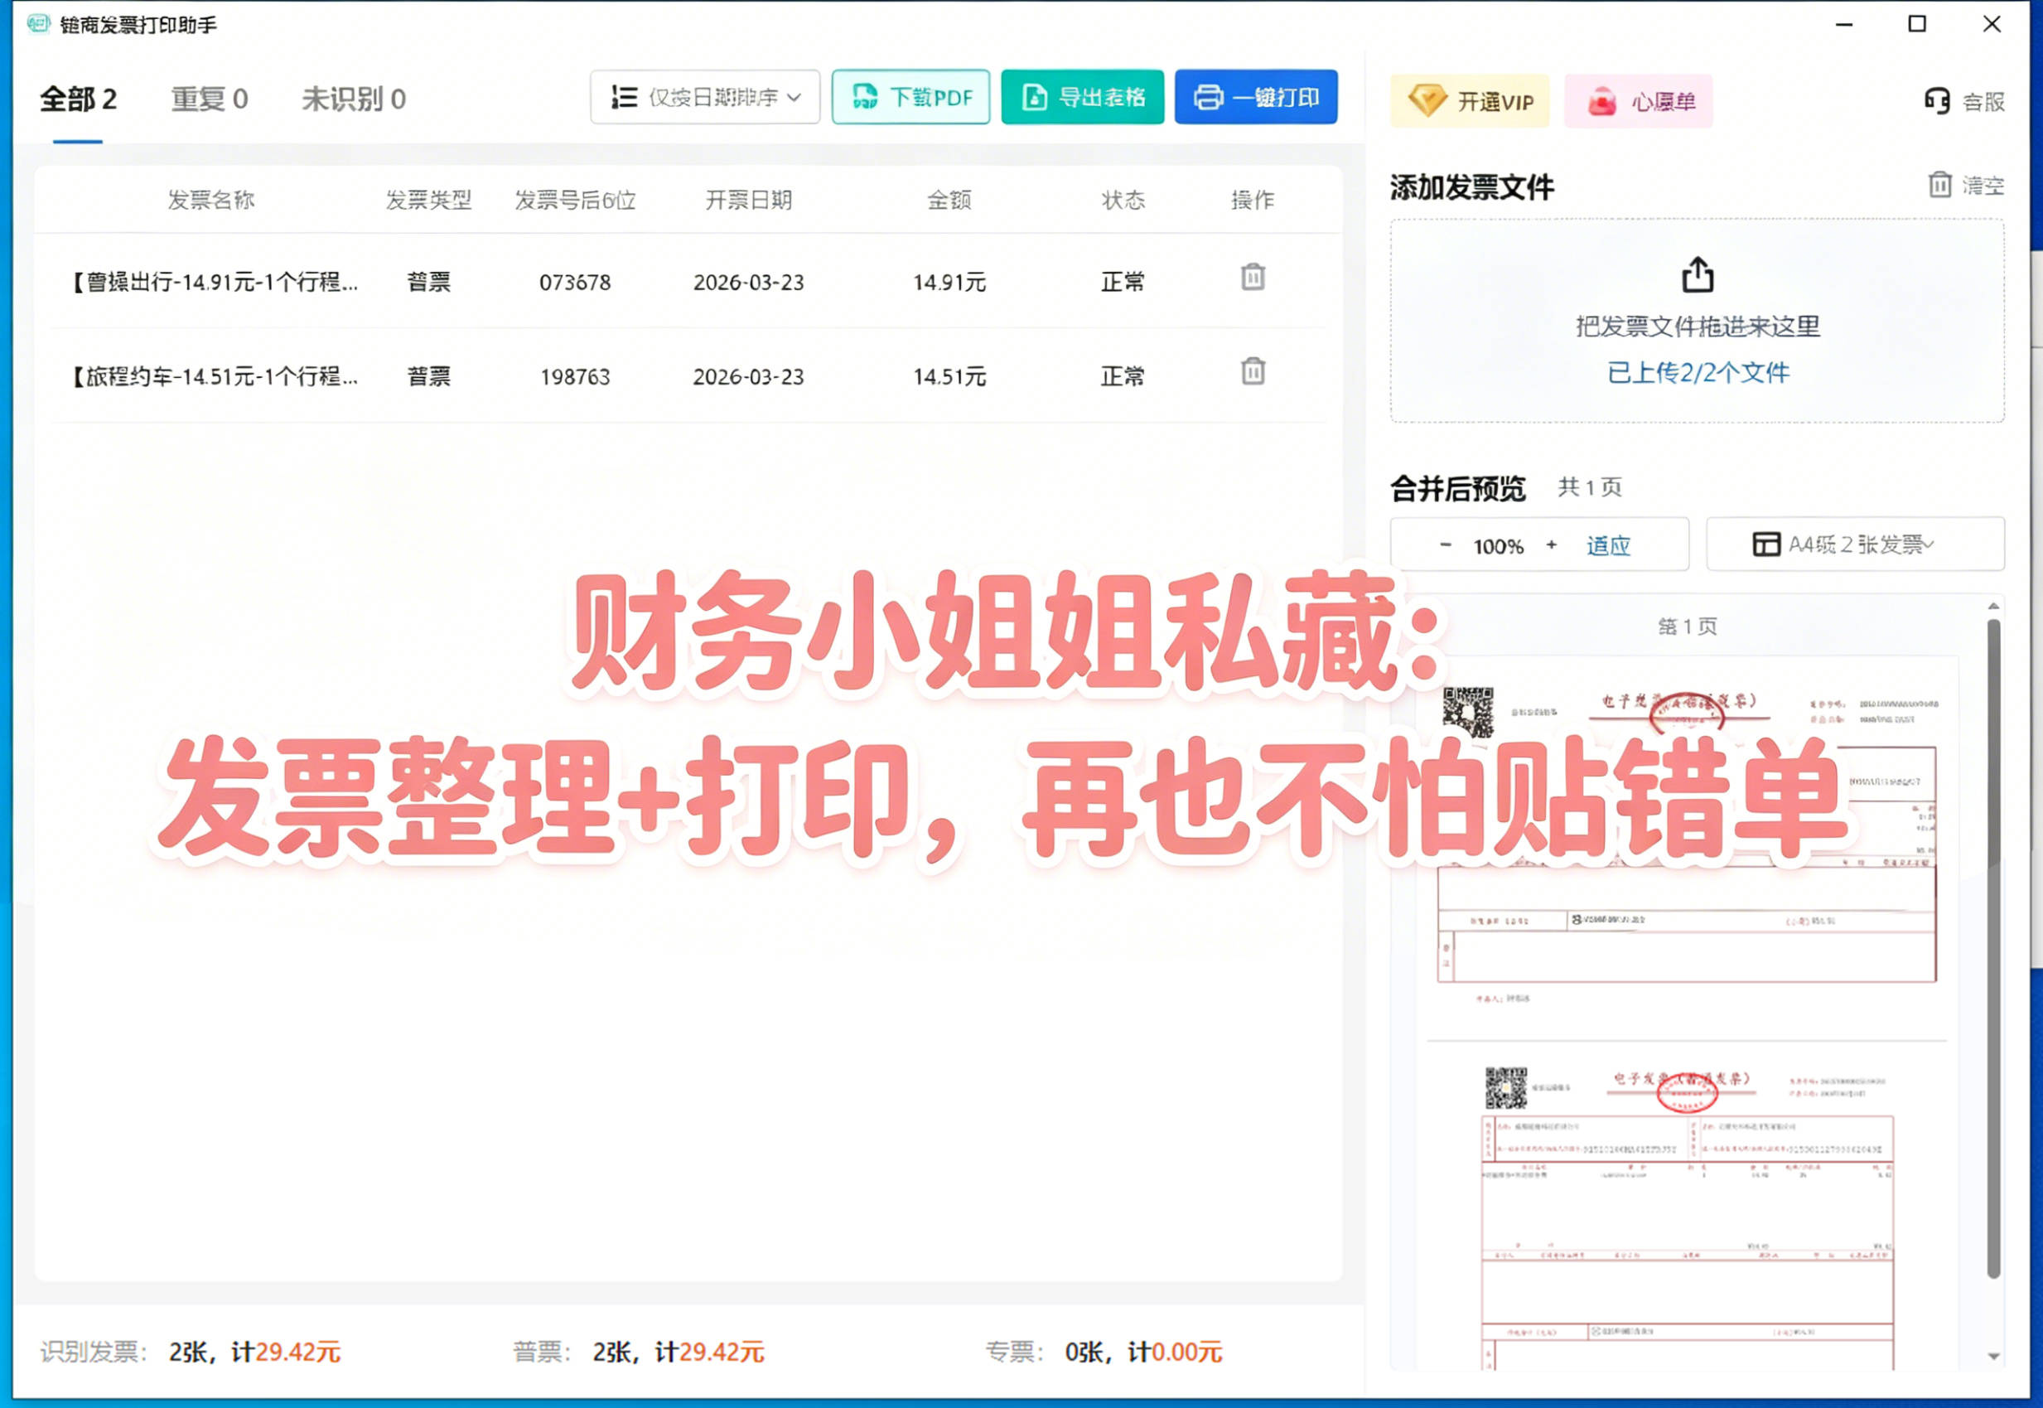Click the 状态 column header
Viewport: 2043px width, 1408px height.
pyautogui.click(x=1123, y=201)
